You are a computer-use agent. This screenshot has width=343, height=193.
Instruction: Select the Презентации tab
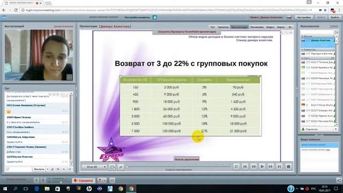(x=240, y=27)
